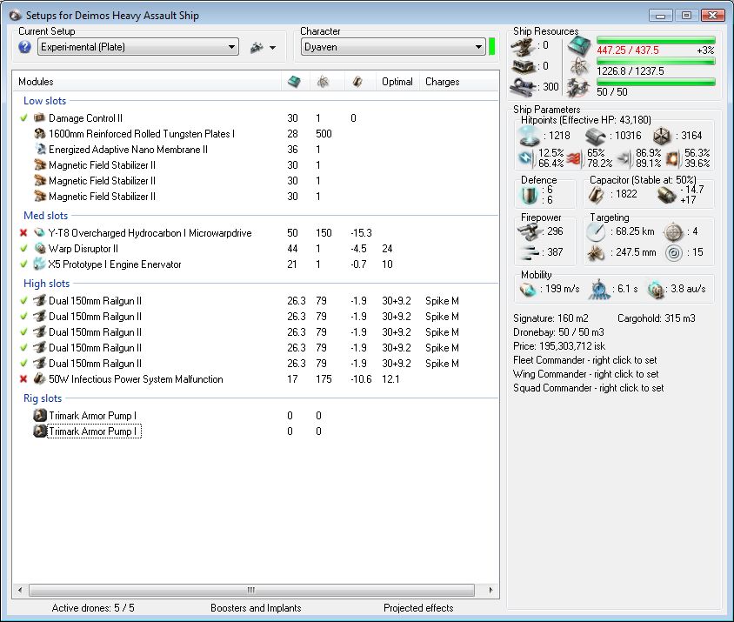734x622 pixels.
Task: Open Boosters and Implants panel
Action: [256, 608]
